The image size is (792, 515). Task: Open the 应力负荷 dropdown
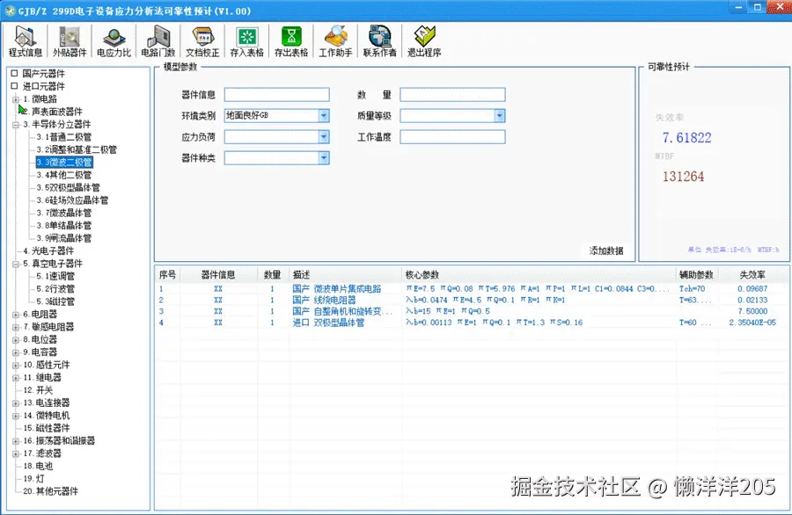point(324,136)
